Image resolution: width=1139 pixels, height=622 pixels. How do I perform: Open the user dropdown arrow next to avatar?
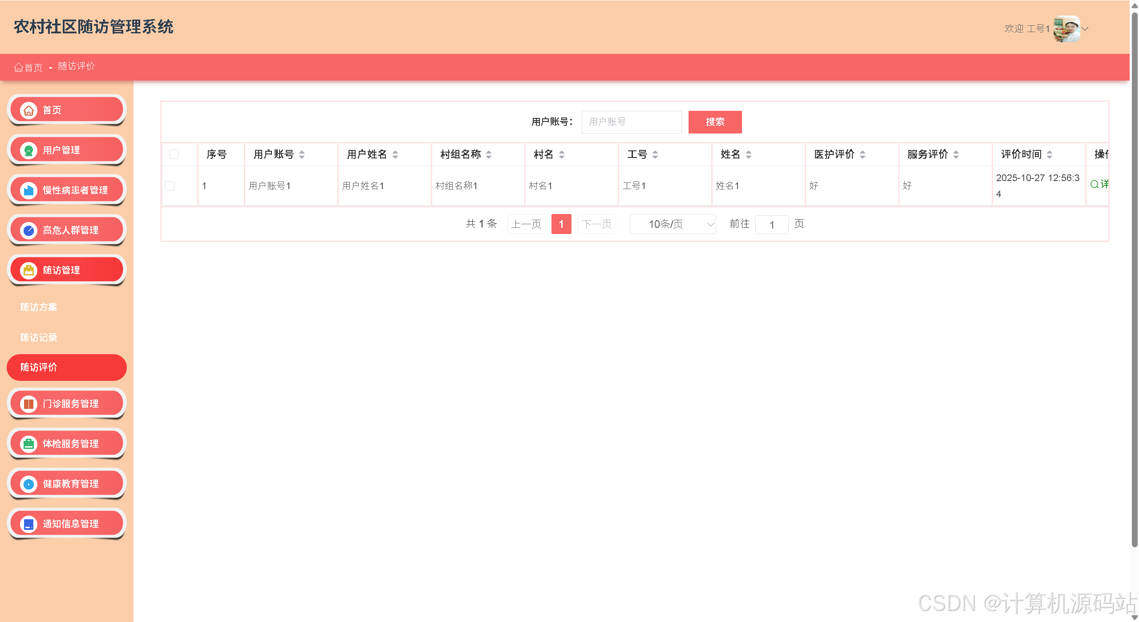click(x=1085, y=29)
